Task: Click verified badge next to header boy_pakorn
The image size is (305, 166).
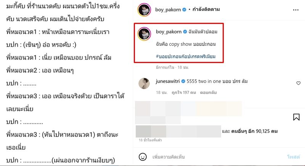Action: coord(184,9)
